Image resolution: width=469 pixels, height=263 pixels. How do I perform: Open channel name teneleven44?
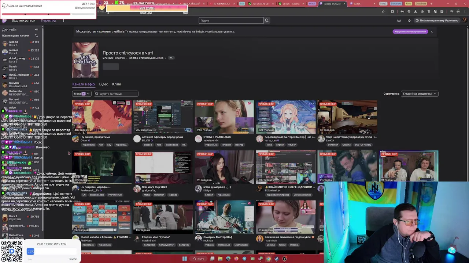[x=211, y=141]
